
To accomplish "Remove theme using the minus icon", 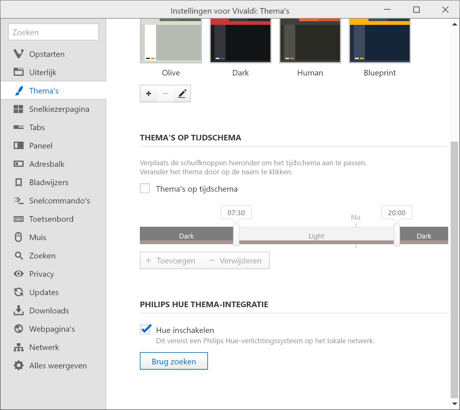I will 165,93.
